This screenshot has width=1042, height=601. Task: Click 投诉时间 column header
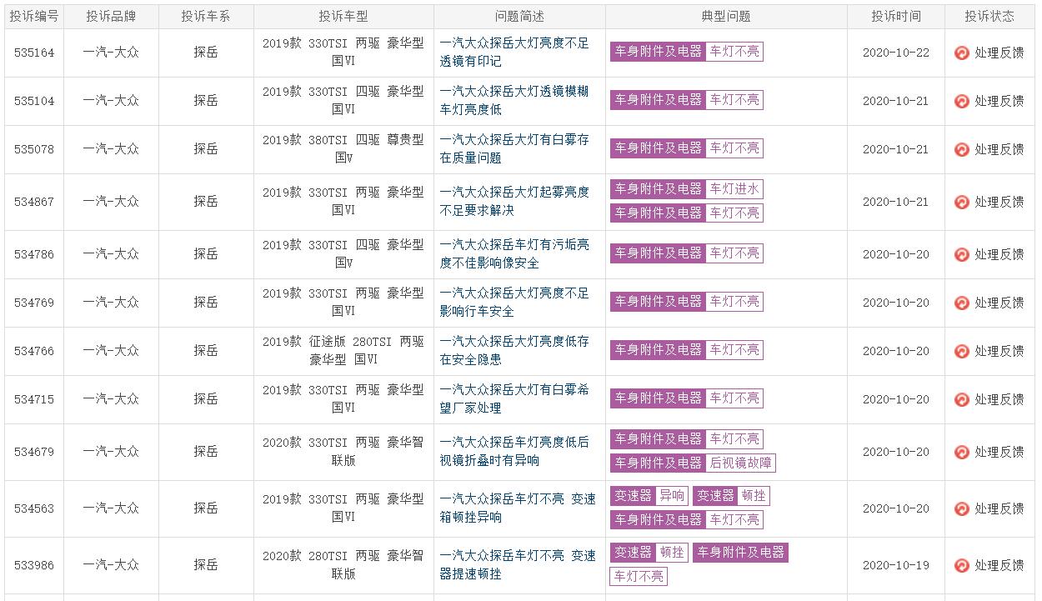(896, 16)
